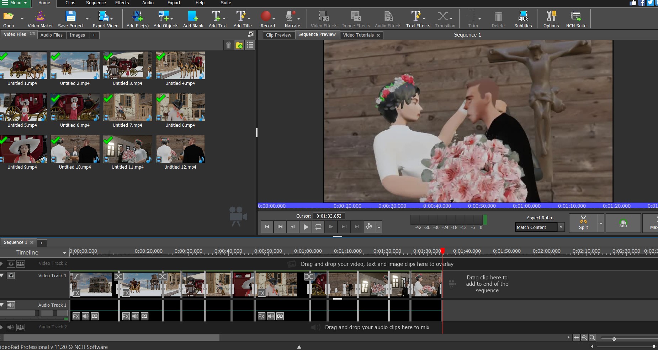Toggle Video Track 1 visibility eye
The image size is (658, 350).
(x=11, y=275)
